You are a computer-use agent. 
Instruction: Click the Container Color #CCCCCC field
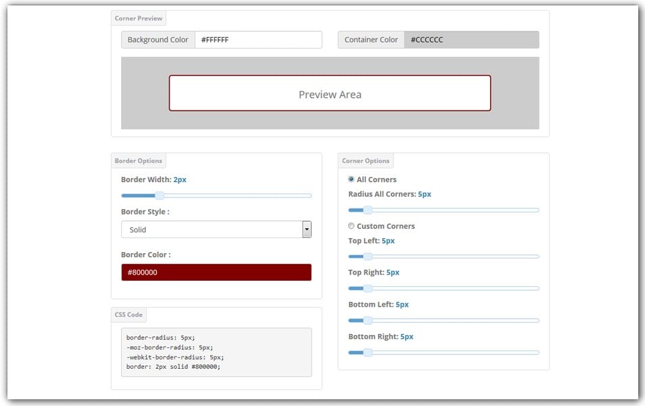pos(471,40)
